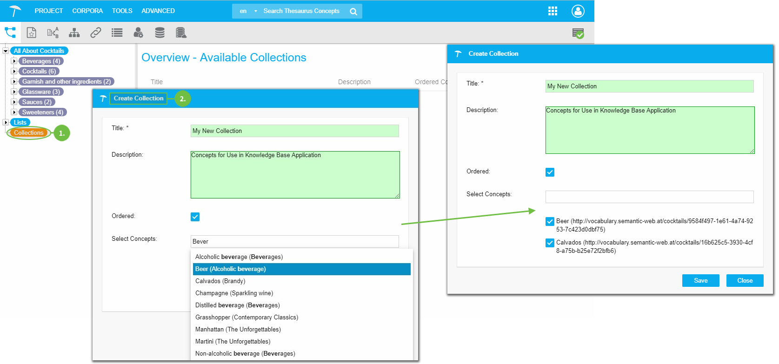Viewport: 779px width, 364px height.
Task: Click the Select Concepts field containing 'Bever'
Action: [x=294, y=241]
